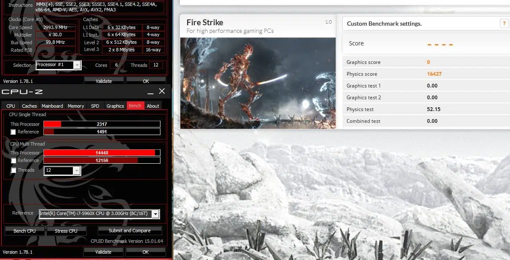This screenshot has height=260, width=510.
Task: Open Fire Strike help question mark
Action: pyautogui.click(x=504, y=24)
